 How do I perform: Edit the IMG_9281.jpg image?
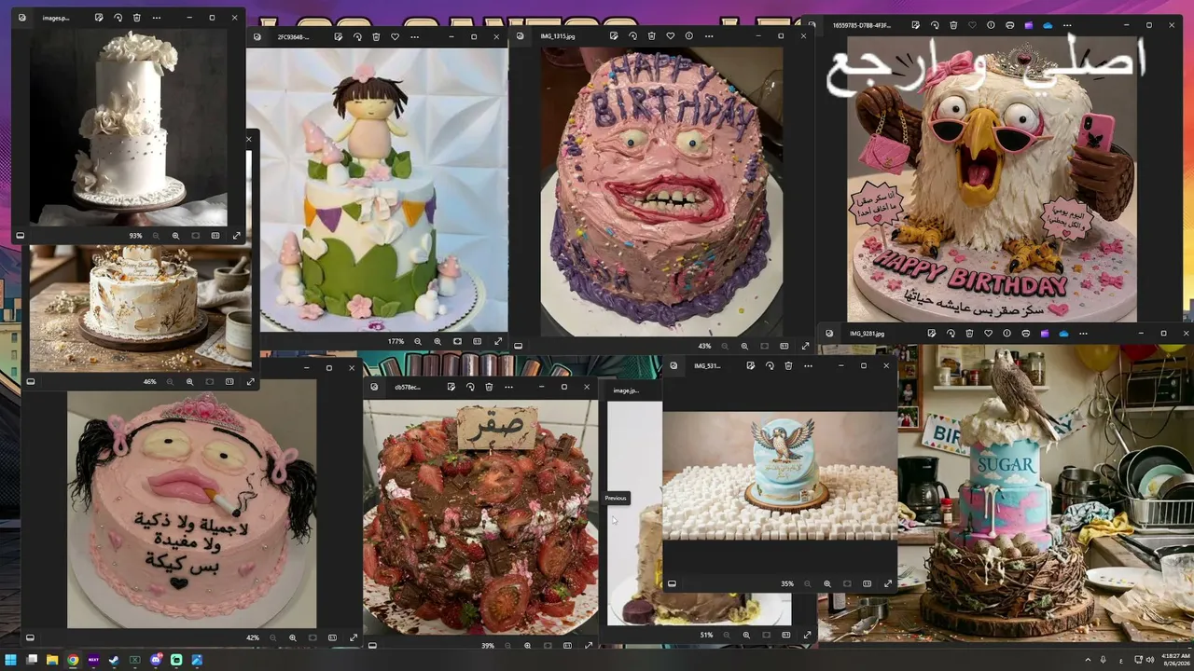932,333
